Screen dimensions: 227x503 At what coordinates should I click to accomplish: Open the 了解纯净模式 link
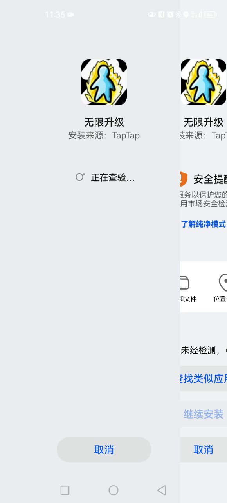pos(204,224)
